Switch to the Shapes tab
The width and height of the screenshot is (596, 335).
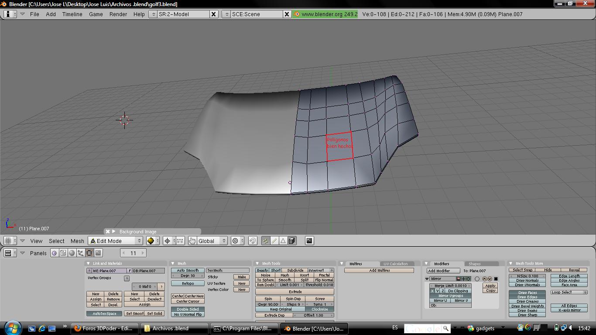point(474,264)
